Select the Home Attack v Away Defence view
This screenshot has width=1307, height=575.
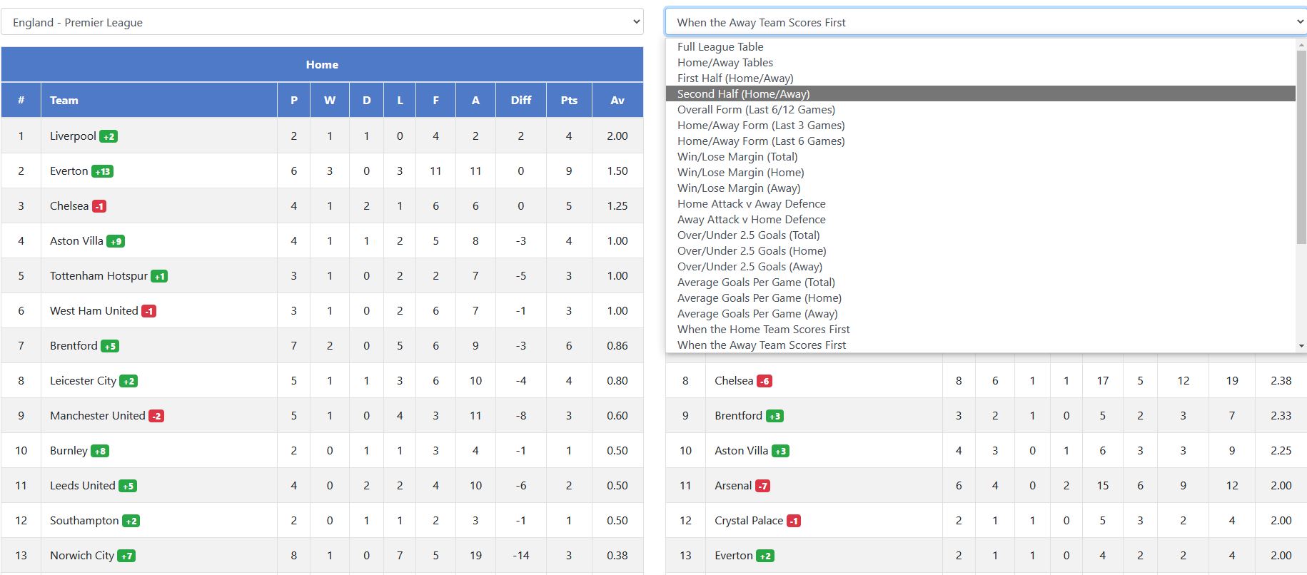pyautogui.click(x=751, y=203)
